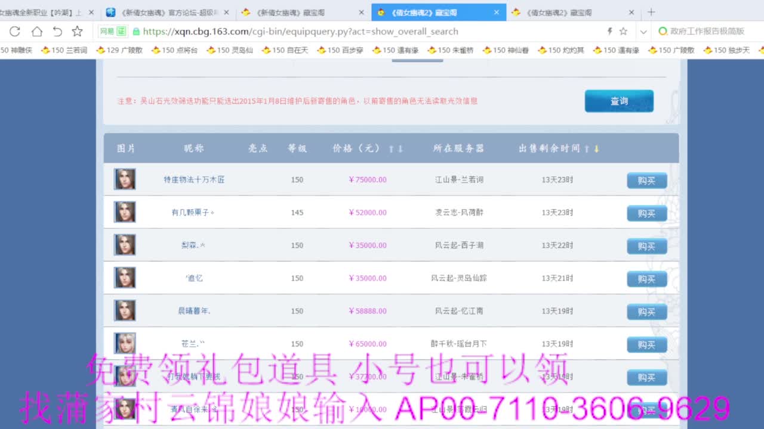Switch to the 《新倩女幽魂》藏宝阁 tab
Screen dimensions: 764x429
[x=303, y=12]
